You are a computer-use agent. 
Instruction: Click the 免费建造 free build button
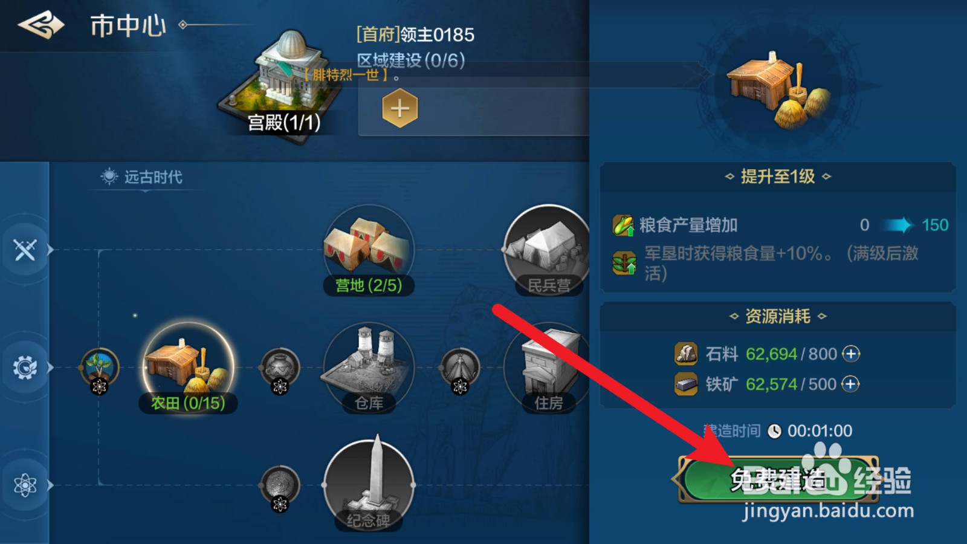(778, 479)
